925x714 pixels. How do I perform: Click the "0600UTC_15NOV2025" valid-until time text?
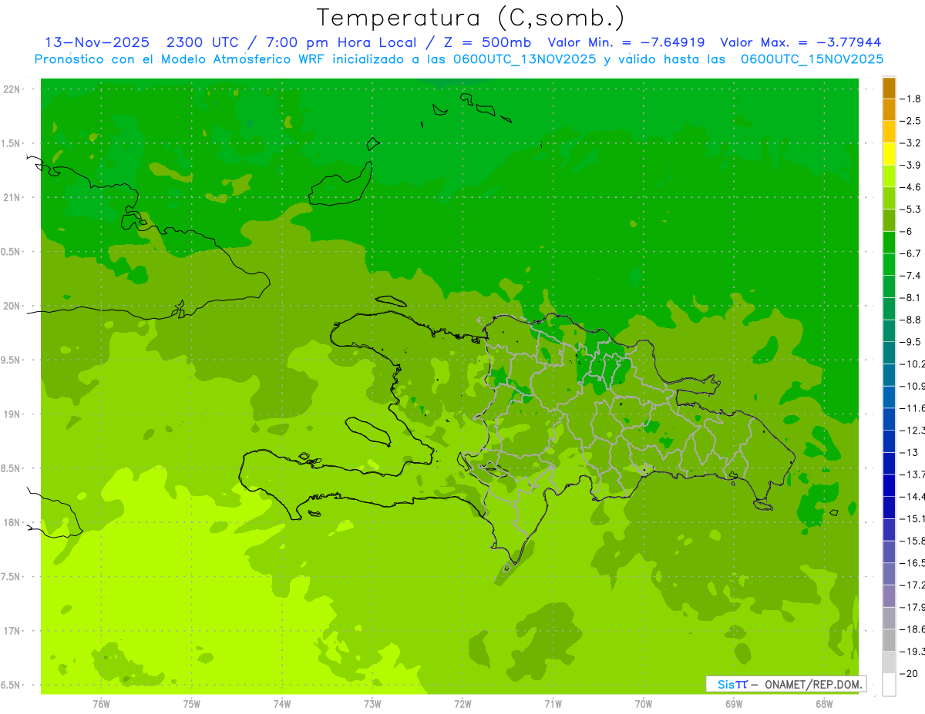812,59
